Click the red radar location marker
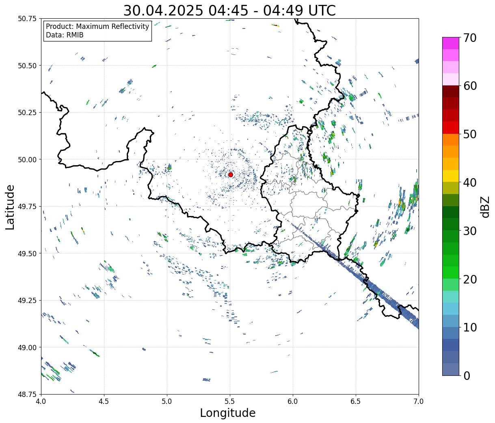This screenshot has height=423, width=495. [231, 174]
